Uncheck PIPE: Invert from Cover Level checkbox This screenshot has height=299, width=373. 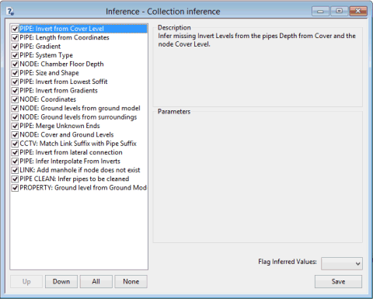[x=15, y=29]
